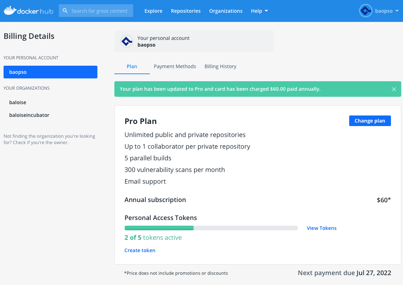This screenshot has height=285, width=403.
Task: Open the baloise organization
Action: point(17,102)
